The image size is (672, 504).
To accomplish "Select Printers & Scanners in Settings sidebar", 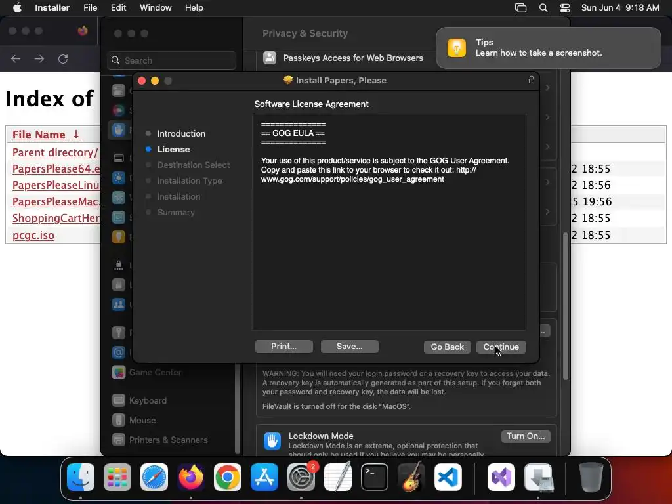I will click(x=169, y=440).
